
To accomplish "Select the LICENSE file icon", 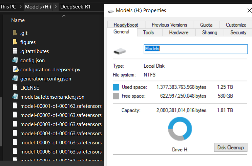I will [15, 88].
